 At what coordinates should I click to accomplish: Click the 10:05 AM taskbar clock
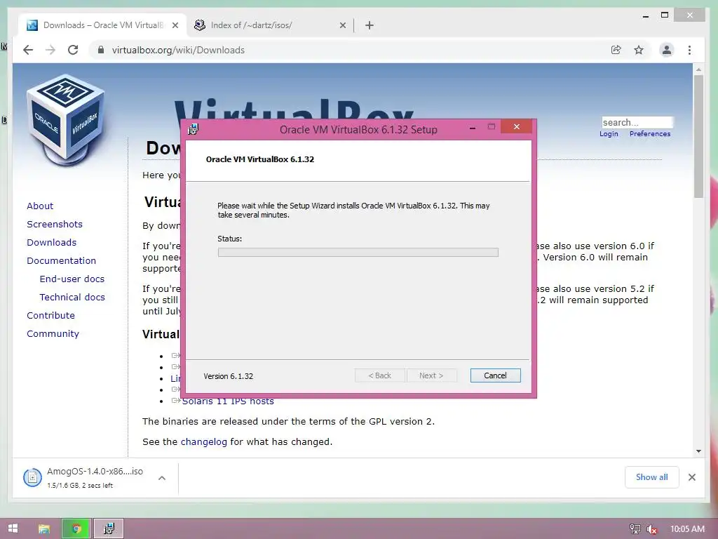click(687, 529)
